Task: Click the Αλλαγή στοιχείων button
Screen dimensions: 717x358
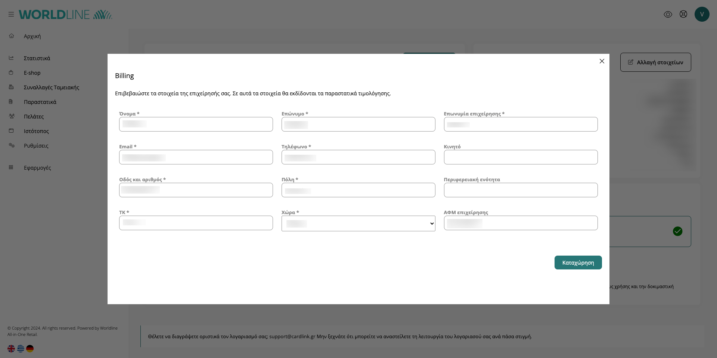Action: tap(655, 62)
